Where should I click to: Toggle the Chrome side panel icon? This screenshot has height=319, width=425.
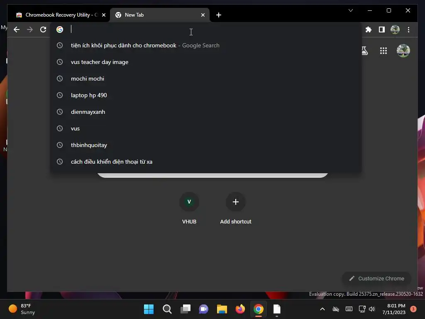click(x=382, y=29)
